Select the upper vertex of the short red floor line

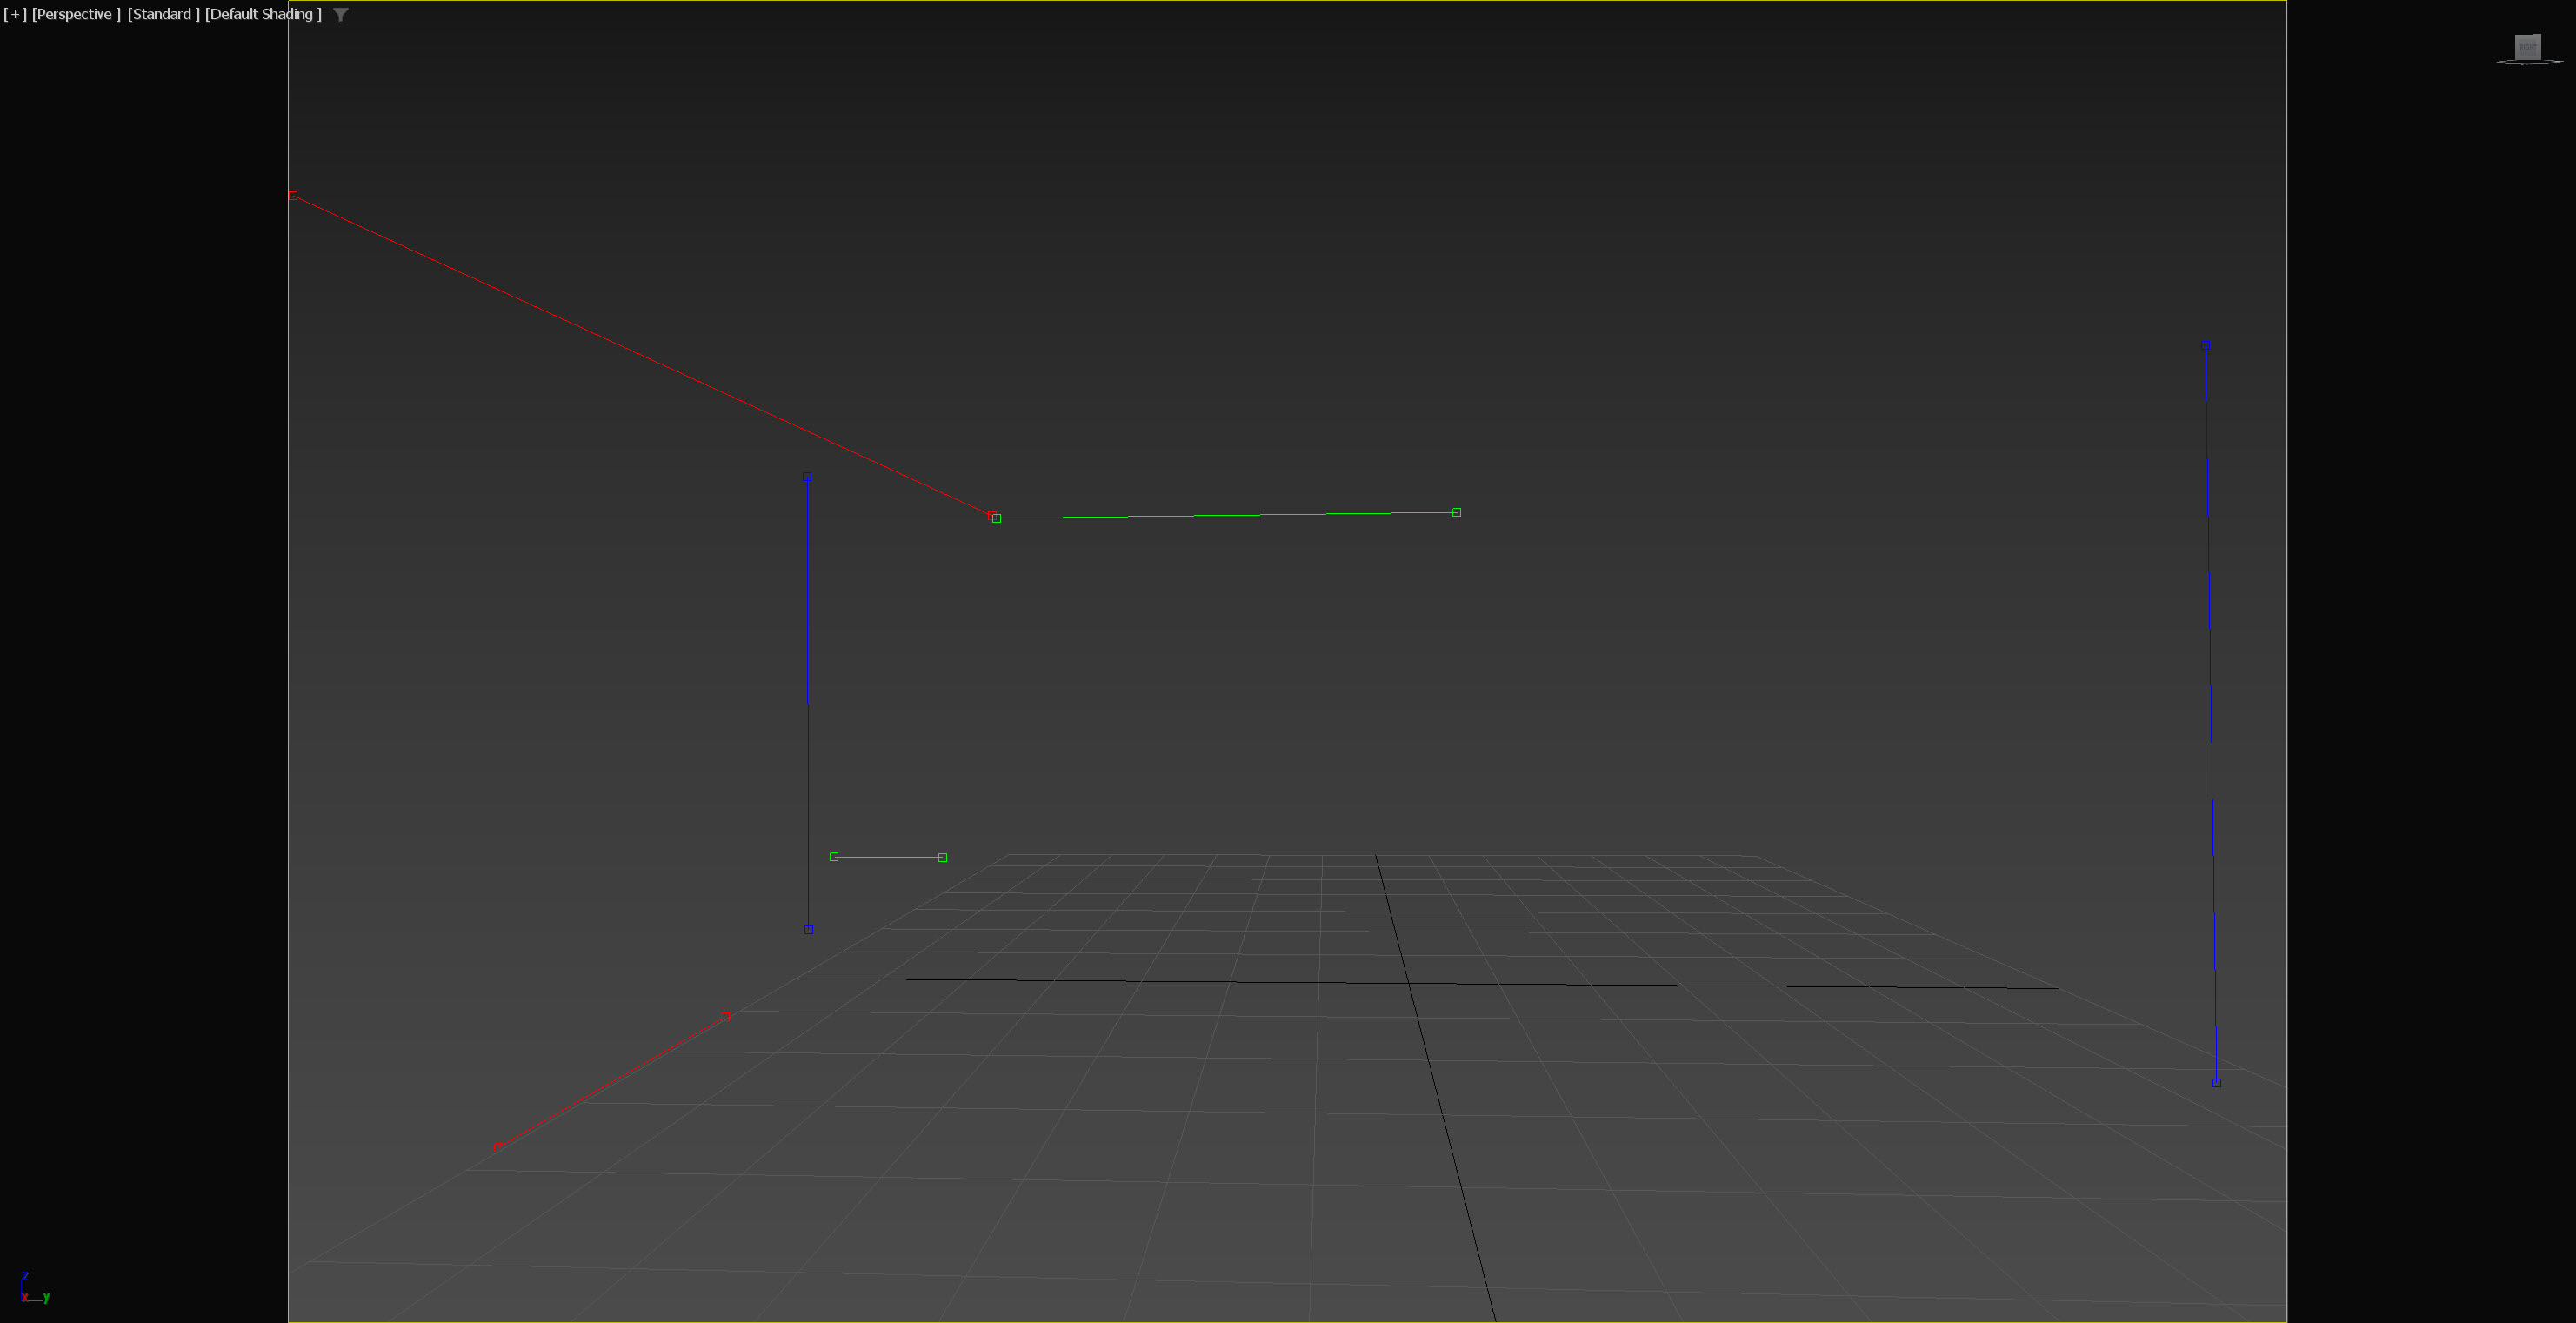(725, 1017)
